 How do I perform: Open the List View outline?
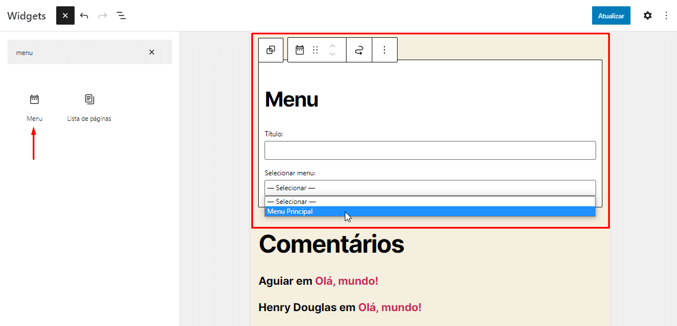click(x=121, y=15)
